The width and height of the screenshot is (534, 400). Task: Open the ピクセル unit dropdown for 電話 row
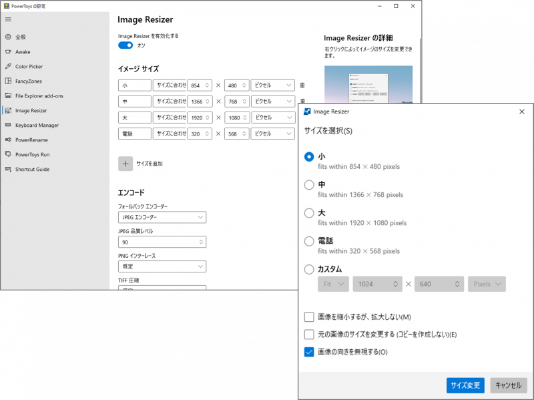pyautogui.click(x=273, y=134)
